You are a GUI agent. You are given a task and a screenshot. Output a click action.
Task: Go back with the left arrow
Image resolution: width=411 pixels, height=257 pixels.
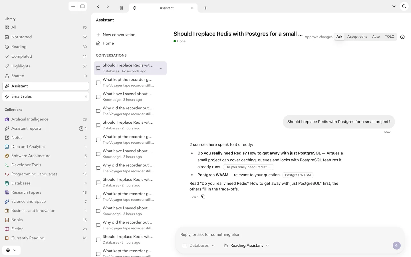pyautogui.click(x=98, y=6)
